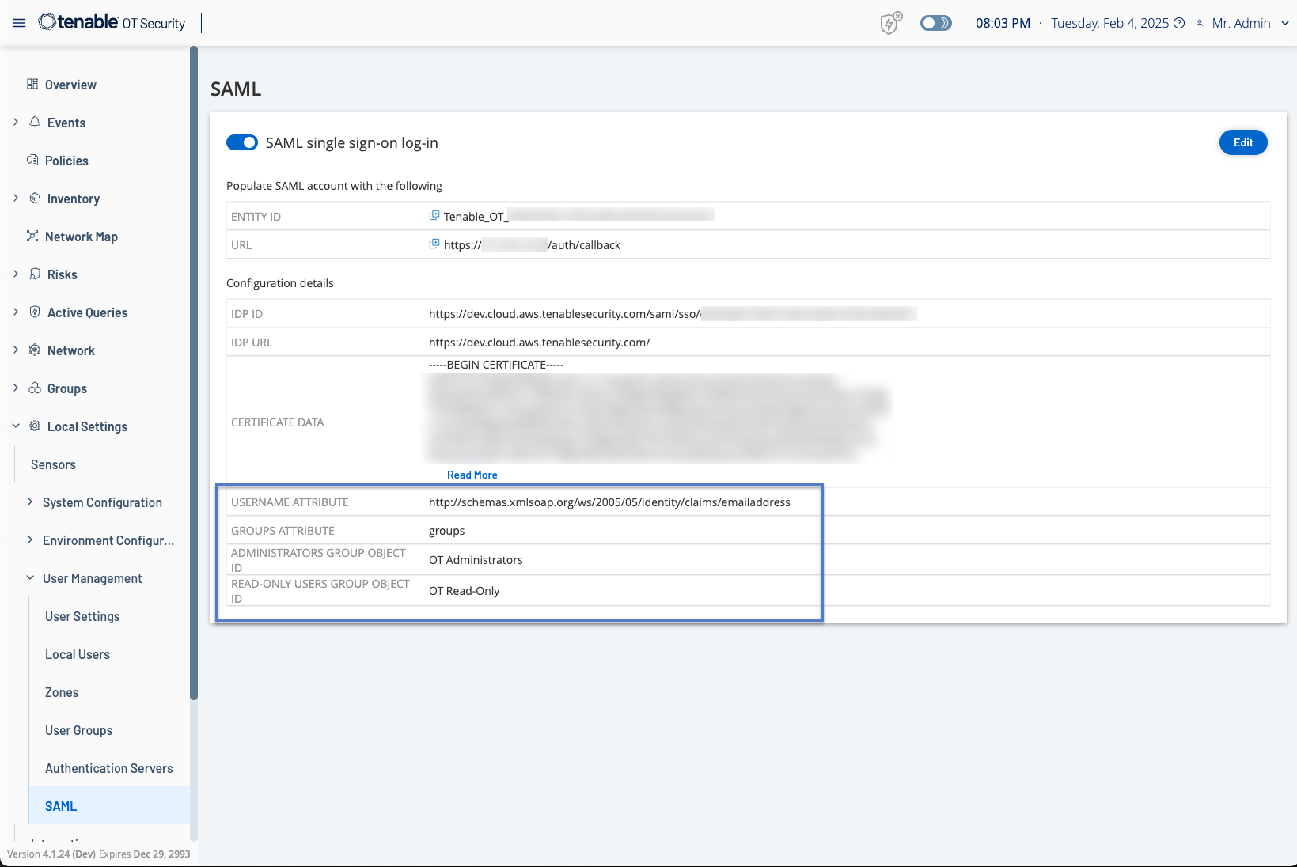
Task: Click the Policies icon in sidebar
Action: point(32,161)
